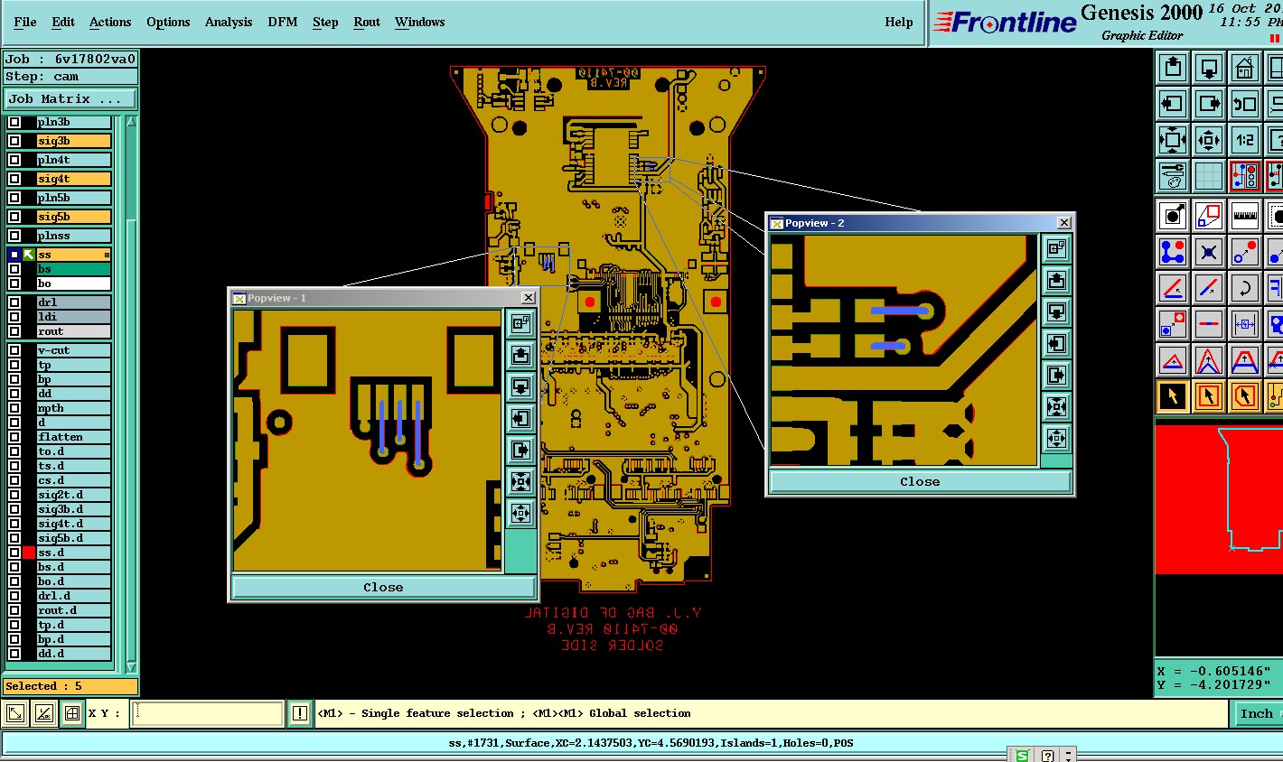Click the top icon in Popview - 2 sidebar
Viewport: 1283px width, 762px height.
1056,248
